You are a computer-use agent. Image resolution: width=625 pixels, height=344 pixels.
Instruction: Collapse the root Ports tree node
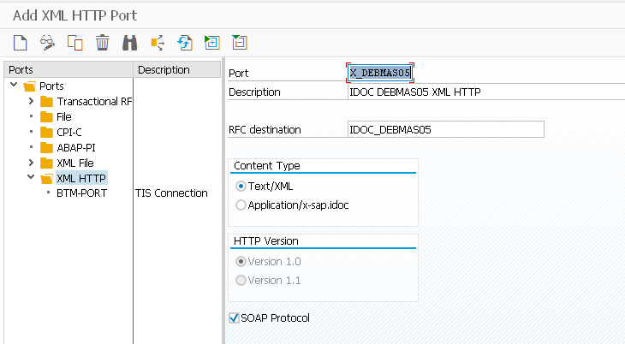pyautogui.click(x=14, y=85)
